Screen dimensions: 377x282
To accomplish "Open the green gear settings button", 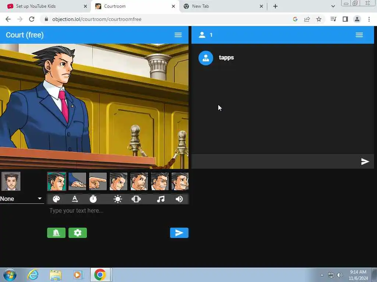I will (x=78, y=233).
